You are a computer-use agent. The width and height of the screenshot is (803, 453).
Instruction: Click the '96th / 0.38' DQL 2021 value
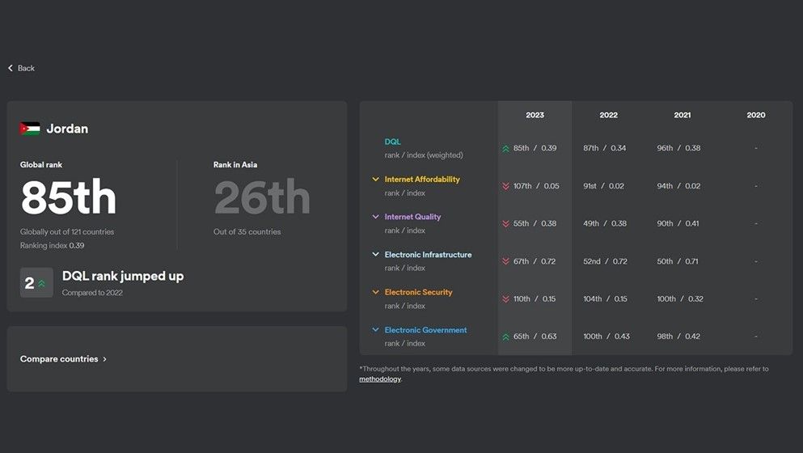click(x=678, y=148)
